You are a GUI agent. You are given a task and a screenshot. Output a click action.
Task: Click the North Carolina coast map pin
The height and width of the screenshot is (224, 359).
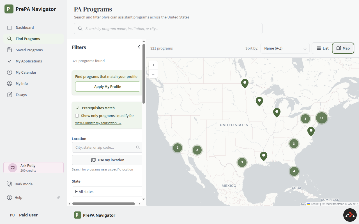(311, 131)
